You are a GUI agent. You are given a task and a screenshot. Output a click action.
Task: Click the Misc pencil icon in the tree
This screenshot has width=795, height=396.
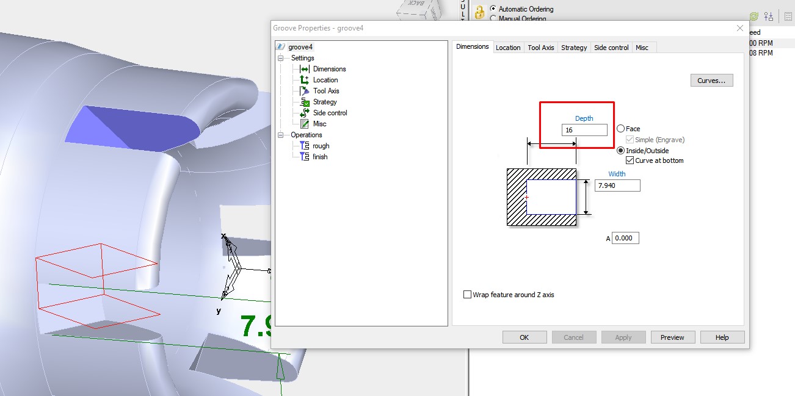coord(306,123)
